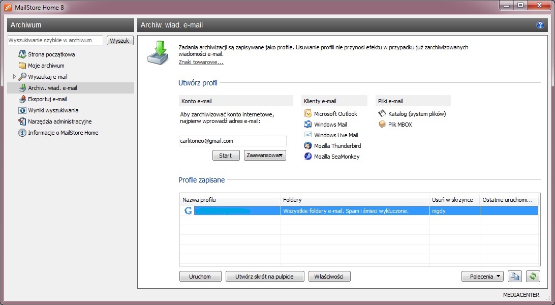
Task: Focus the quick archive search field
Action: (x=55, y=40)
